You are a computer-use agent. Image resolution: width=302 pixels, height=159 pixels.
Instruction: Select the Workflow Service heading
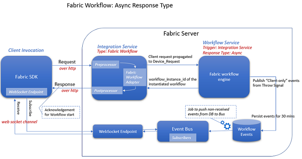221,43
